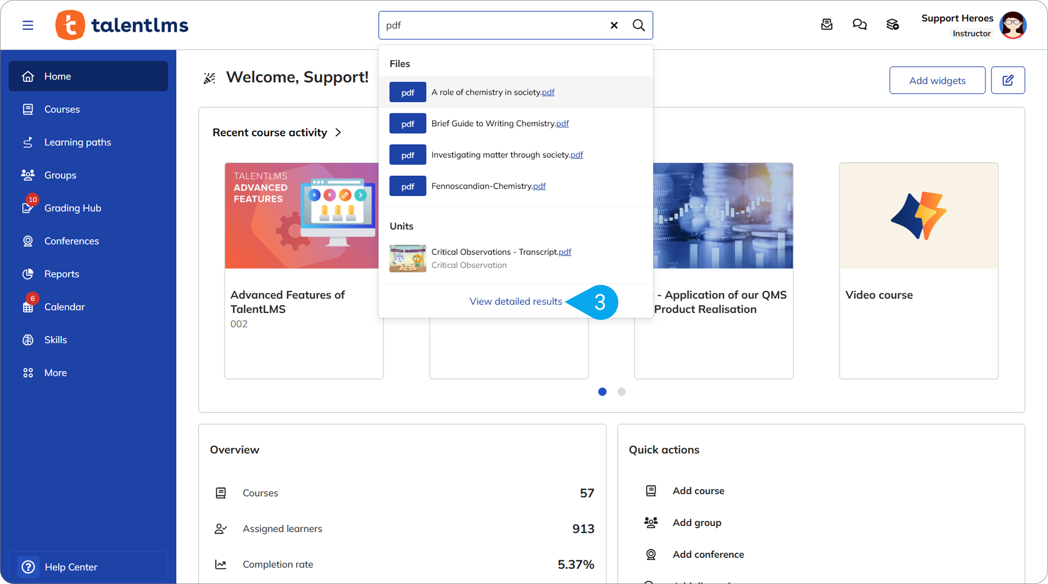Open Courses from the sidebar
1048x584 pixels.
point(88,109)
